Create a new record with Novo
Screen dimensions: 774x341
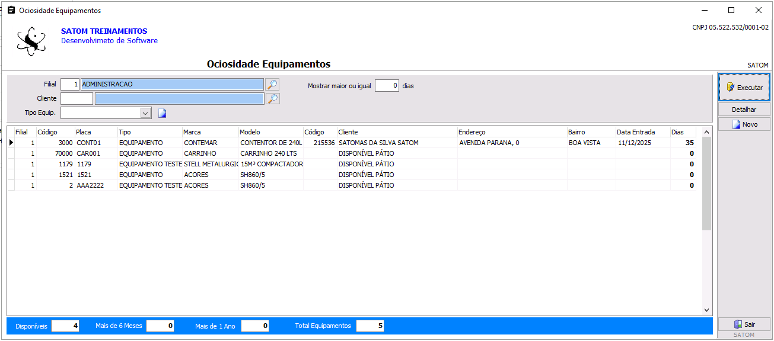click(x=744, y=124)
